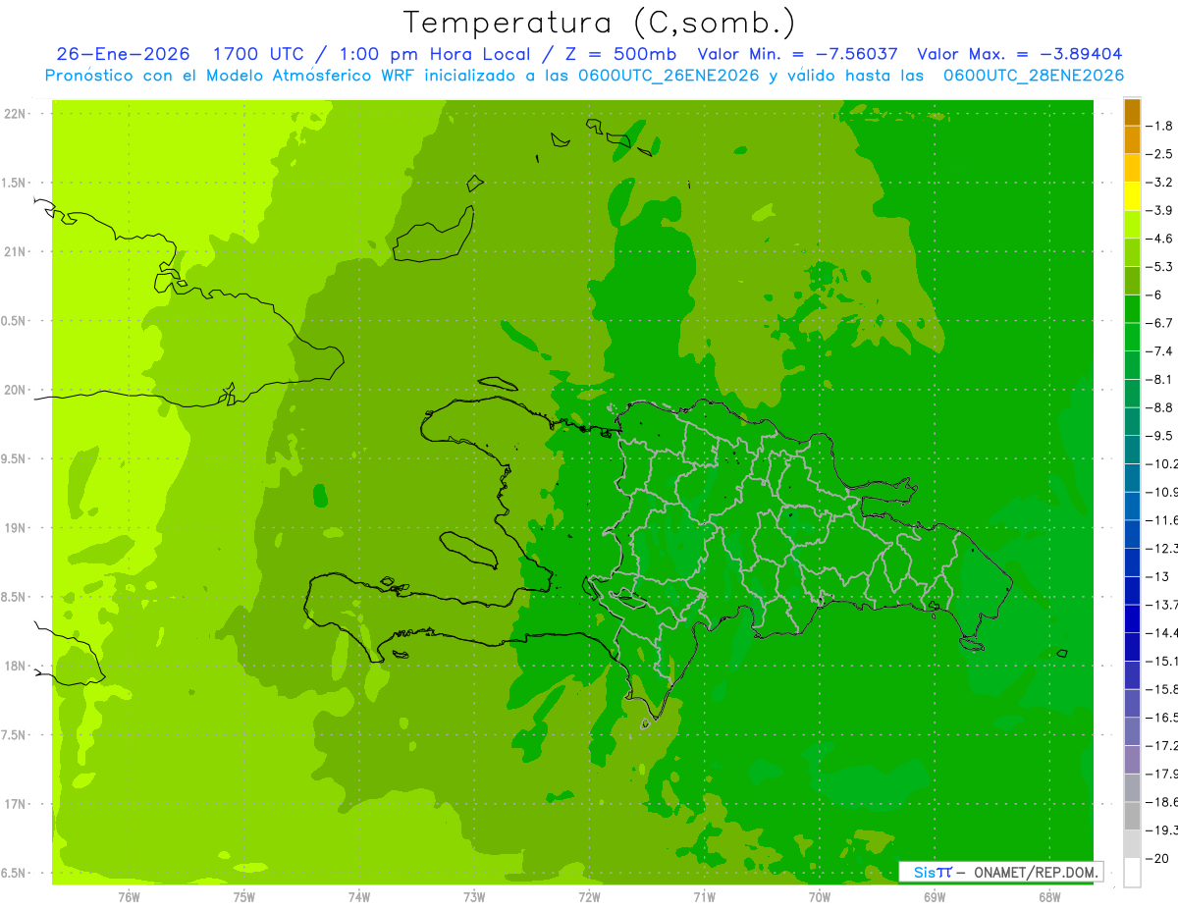The height and width of the screenshot is (910, 1178).
Task: Click the '17N' latitude axis label
Action: 16,804
